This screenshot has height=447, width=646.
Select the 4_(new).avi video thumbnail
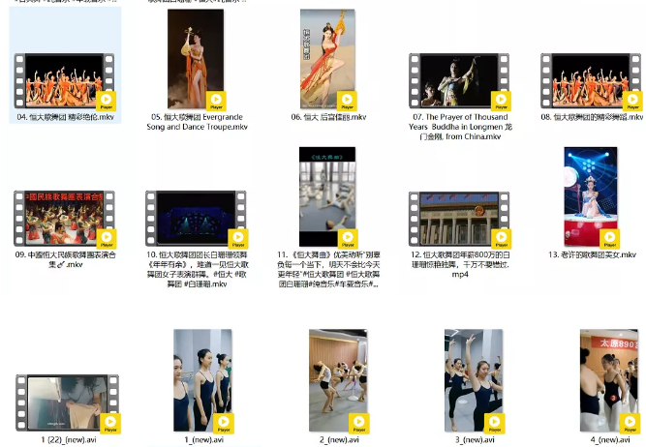(609, 380)
